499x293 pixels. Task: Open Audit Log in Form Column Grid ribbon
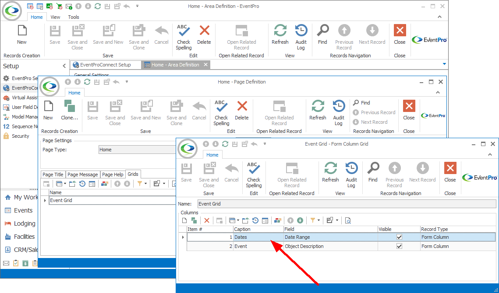[351, 175]
